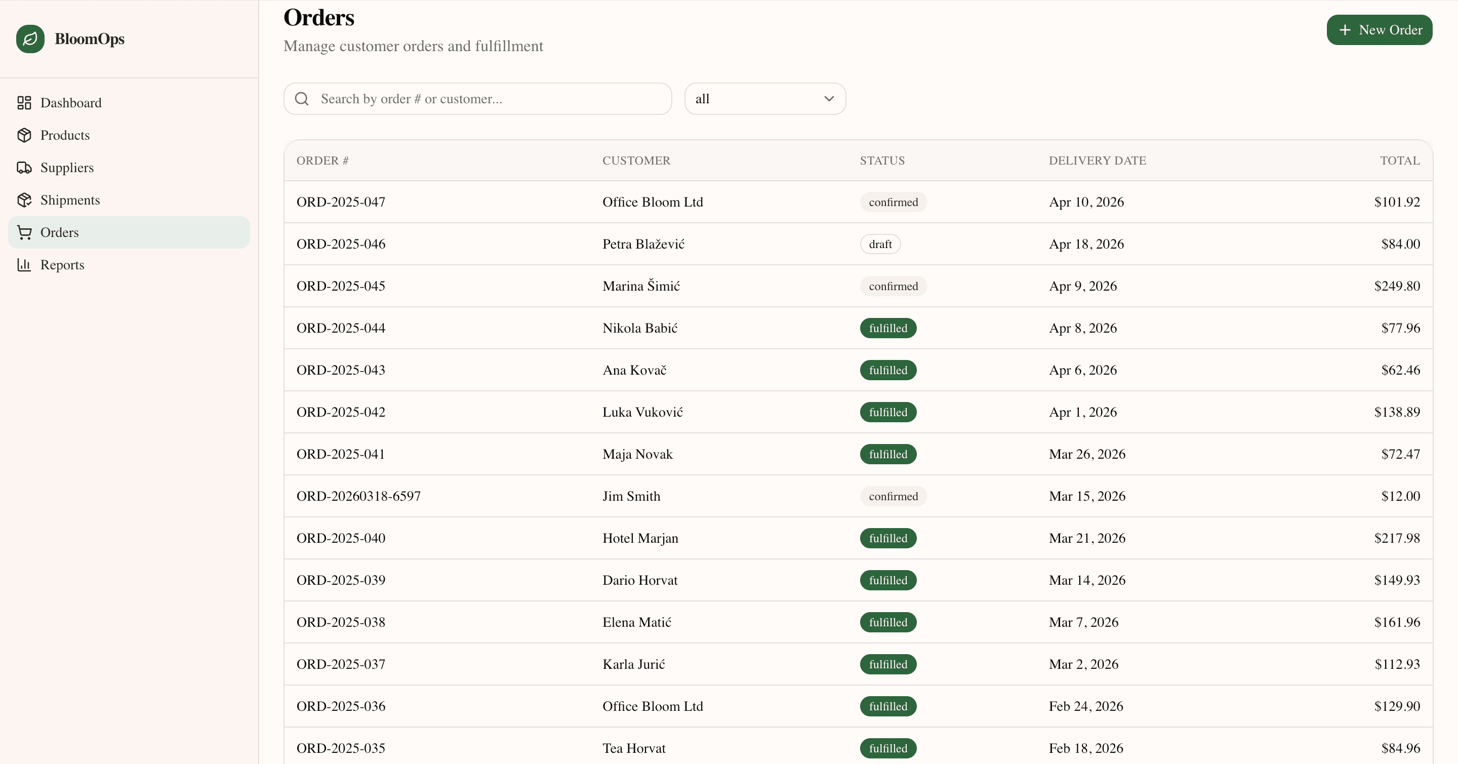Click the chevron on the filter dropdown

(x=829, y=98)
